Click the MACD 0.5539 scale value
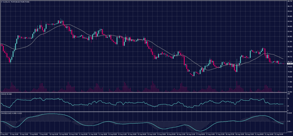Screen dimensions: 293x136 click(x=288, y=113)
